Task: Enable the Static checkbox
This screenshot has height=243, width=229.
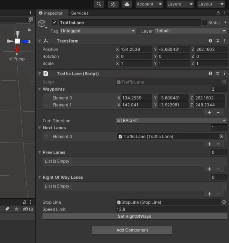Action: point(204,23)
